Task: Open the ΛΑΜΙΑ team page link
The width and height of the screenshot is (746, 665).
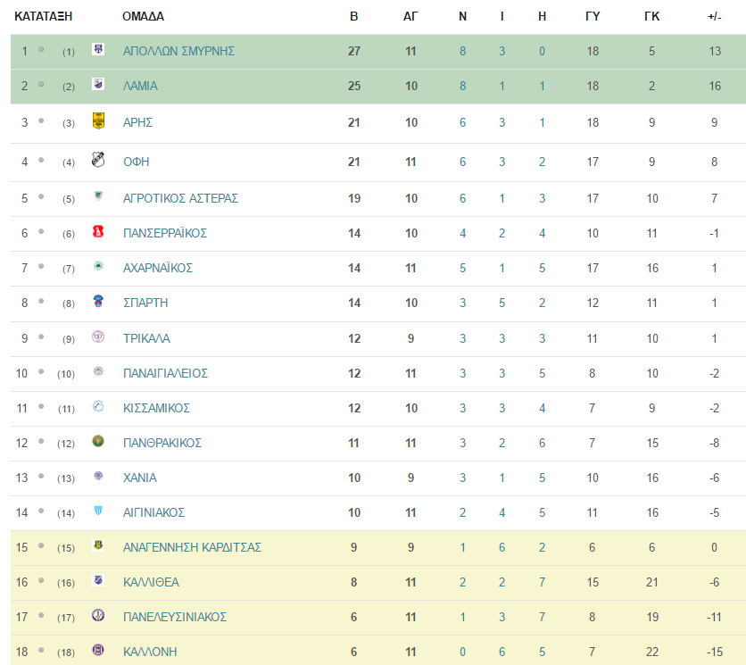Action: pos(140,87)
